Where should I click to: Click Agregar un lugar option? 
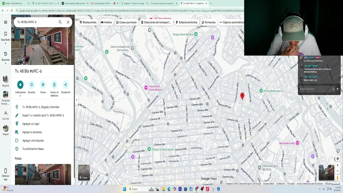tap(43, 124)
